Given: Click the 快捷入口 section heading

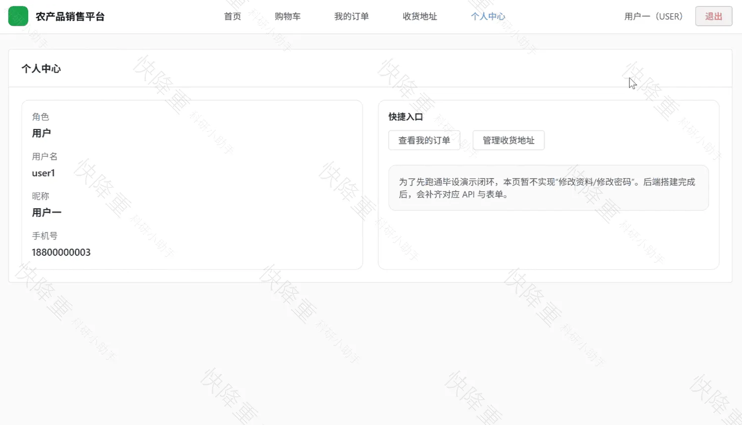Looking at the screenshot, I should (x=406, y=117).
